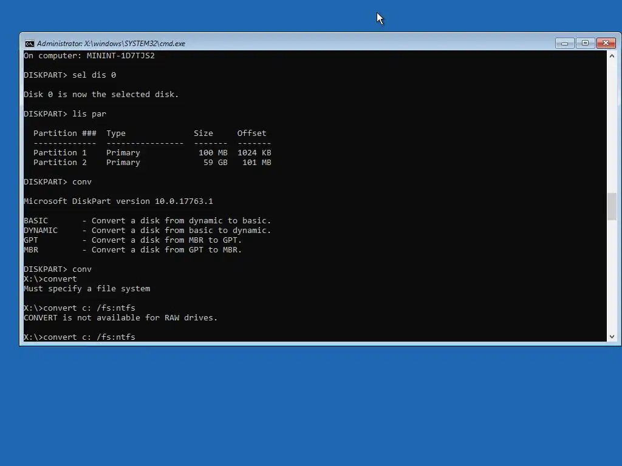622x466 pixels.
Task: Click 'Must specify a file system' message
Action: (87, 288)
